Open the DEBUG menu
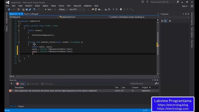This screenshot has width=199, height=112. coord(45,6)
